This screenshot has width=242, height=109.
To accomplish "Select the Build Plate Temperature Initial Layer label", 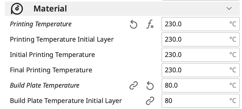I will (66, 101).
